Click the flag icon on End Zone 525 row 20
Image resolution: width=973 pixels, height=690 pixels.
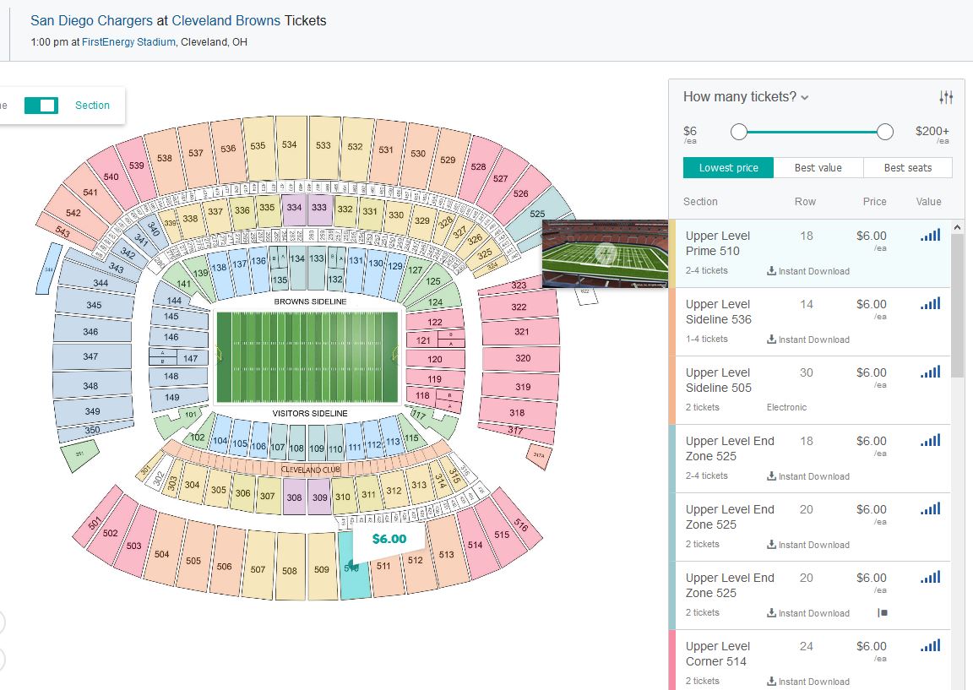tap(883, 612)
